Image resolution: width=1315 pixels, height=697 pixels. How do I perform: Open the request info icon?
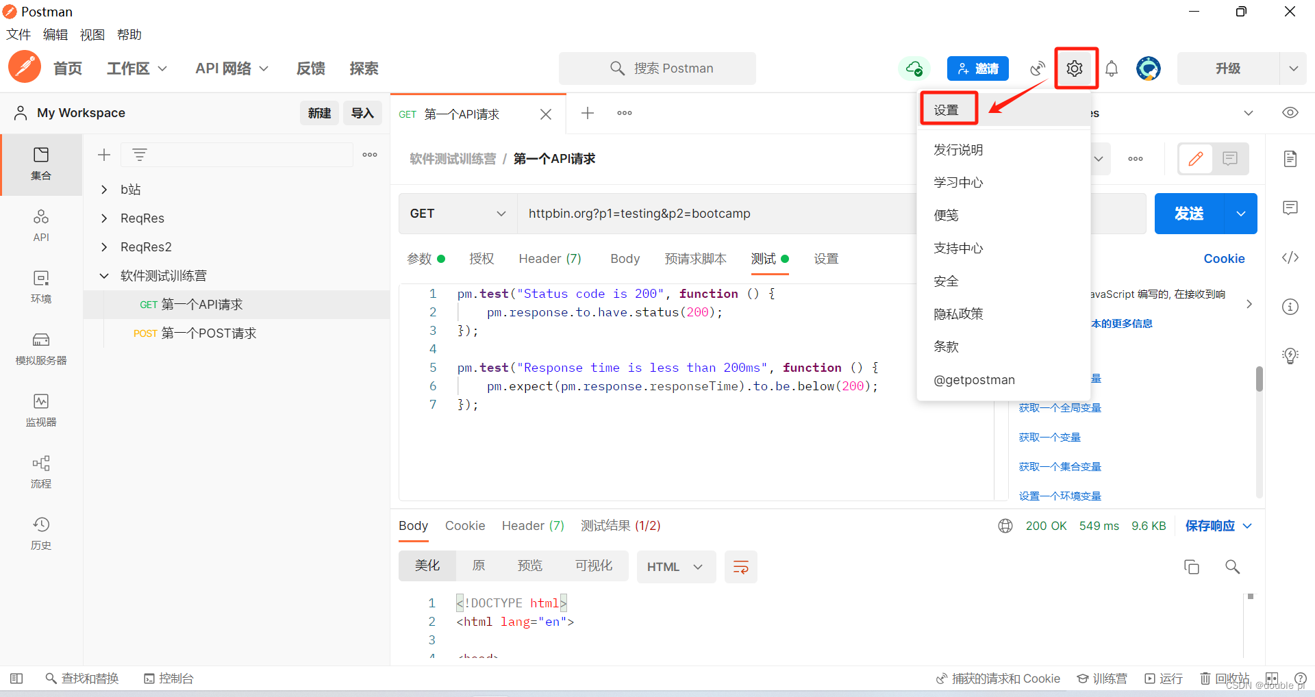coord(1290,307)
